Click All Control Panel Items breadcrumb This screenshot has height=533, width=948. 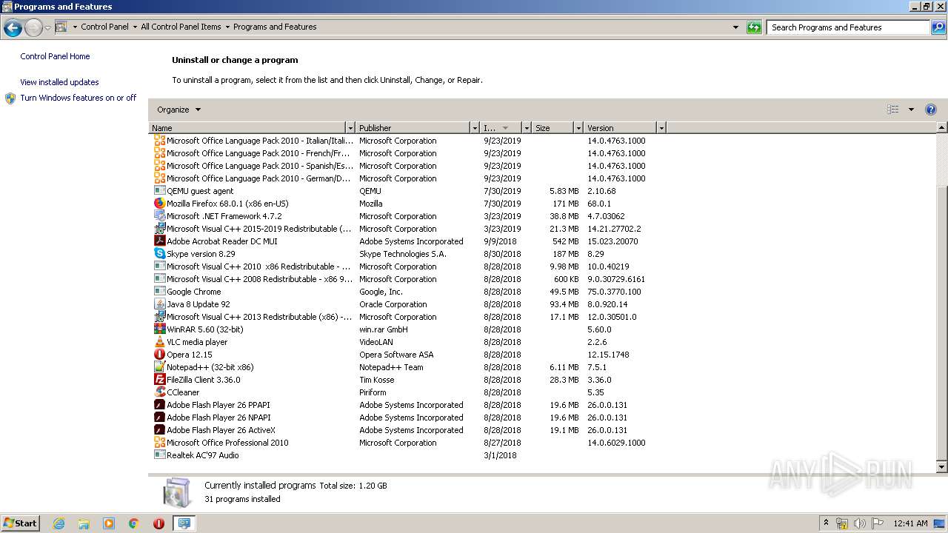click(x=181, y=27)
